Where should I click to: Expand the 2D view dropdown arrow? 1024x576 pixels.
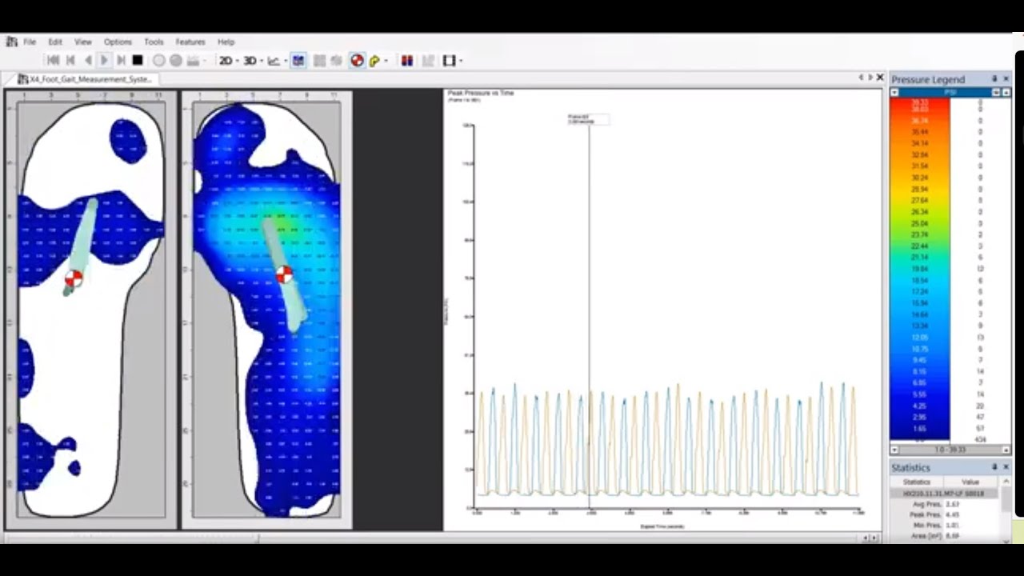pos(237,61)
